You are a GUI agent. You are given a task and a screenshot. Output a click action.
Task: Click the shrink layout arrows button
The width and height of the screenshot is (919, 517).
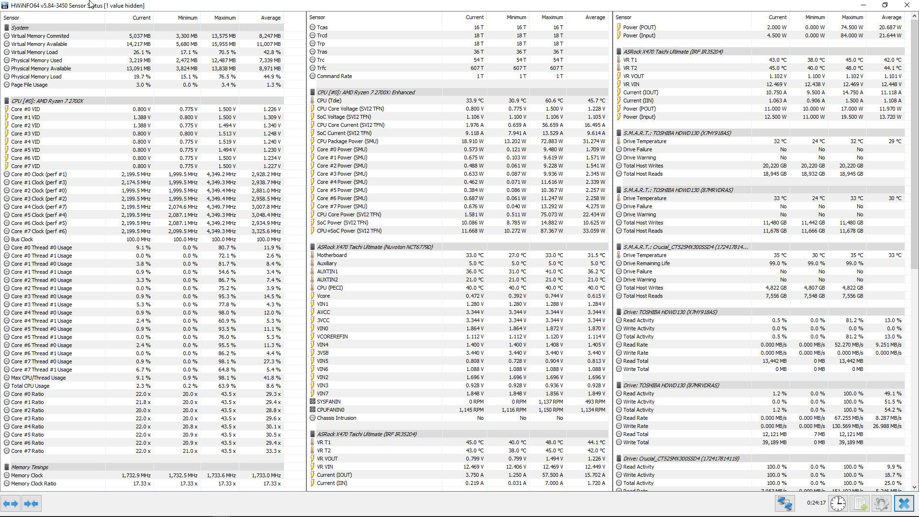pos(31,504)
